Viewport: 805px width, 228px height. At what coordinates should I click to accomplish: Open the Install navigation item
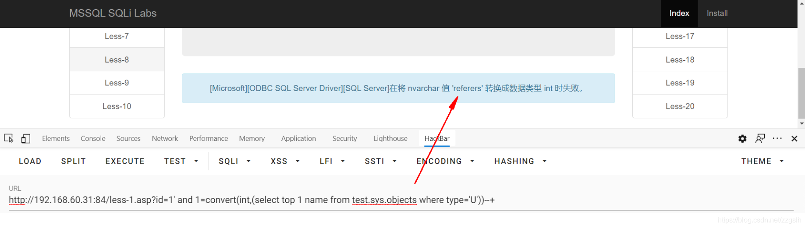click(717, 14)
